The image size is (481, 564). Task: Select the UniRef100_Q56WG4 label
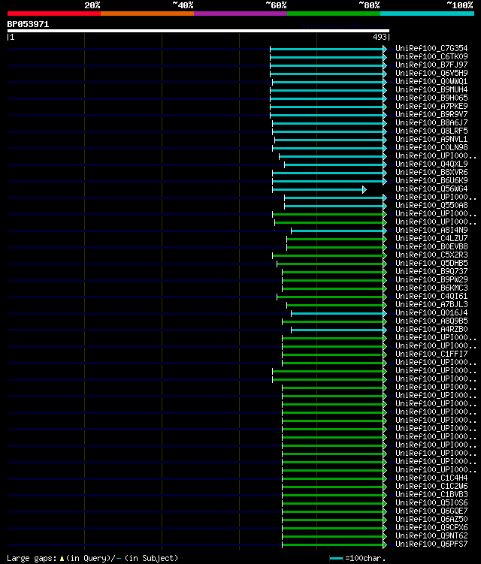click(x=431, y=189)
